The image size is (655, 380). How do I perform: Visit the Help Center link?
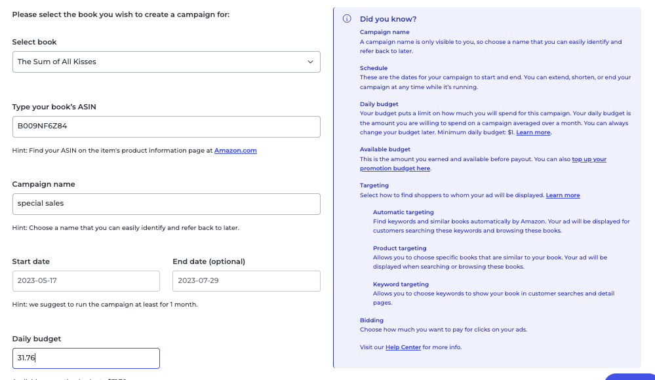click(x=403, y=347)
